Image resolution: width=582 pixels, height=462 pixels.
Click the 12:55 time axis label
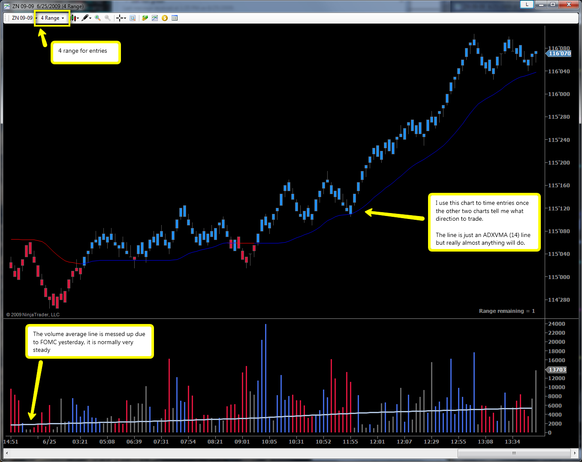click(x=458, y=442)
